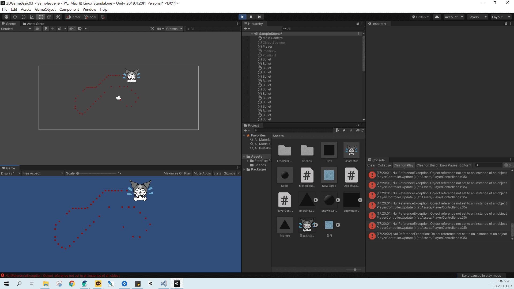
Task: Toggle Scene effects icon
Action: [59, 29]
